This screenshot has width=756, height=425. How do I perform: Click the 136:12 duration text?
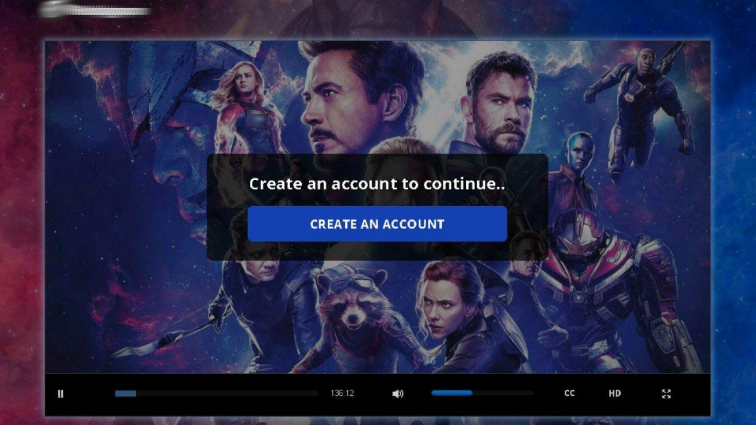pyautogui.click(x=342, y=393)
